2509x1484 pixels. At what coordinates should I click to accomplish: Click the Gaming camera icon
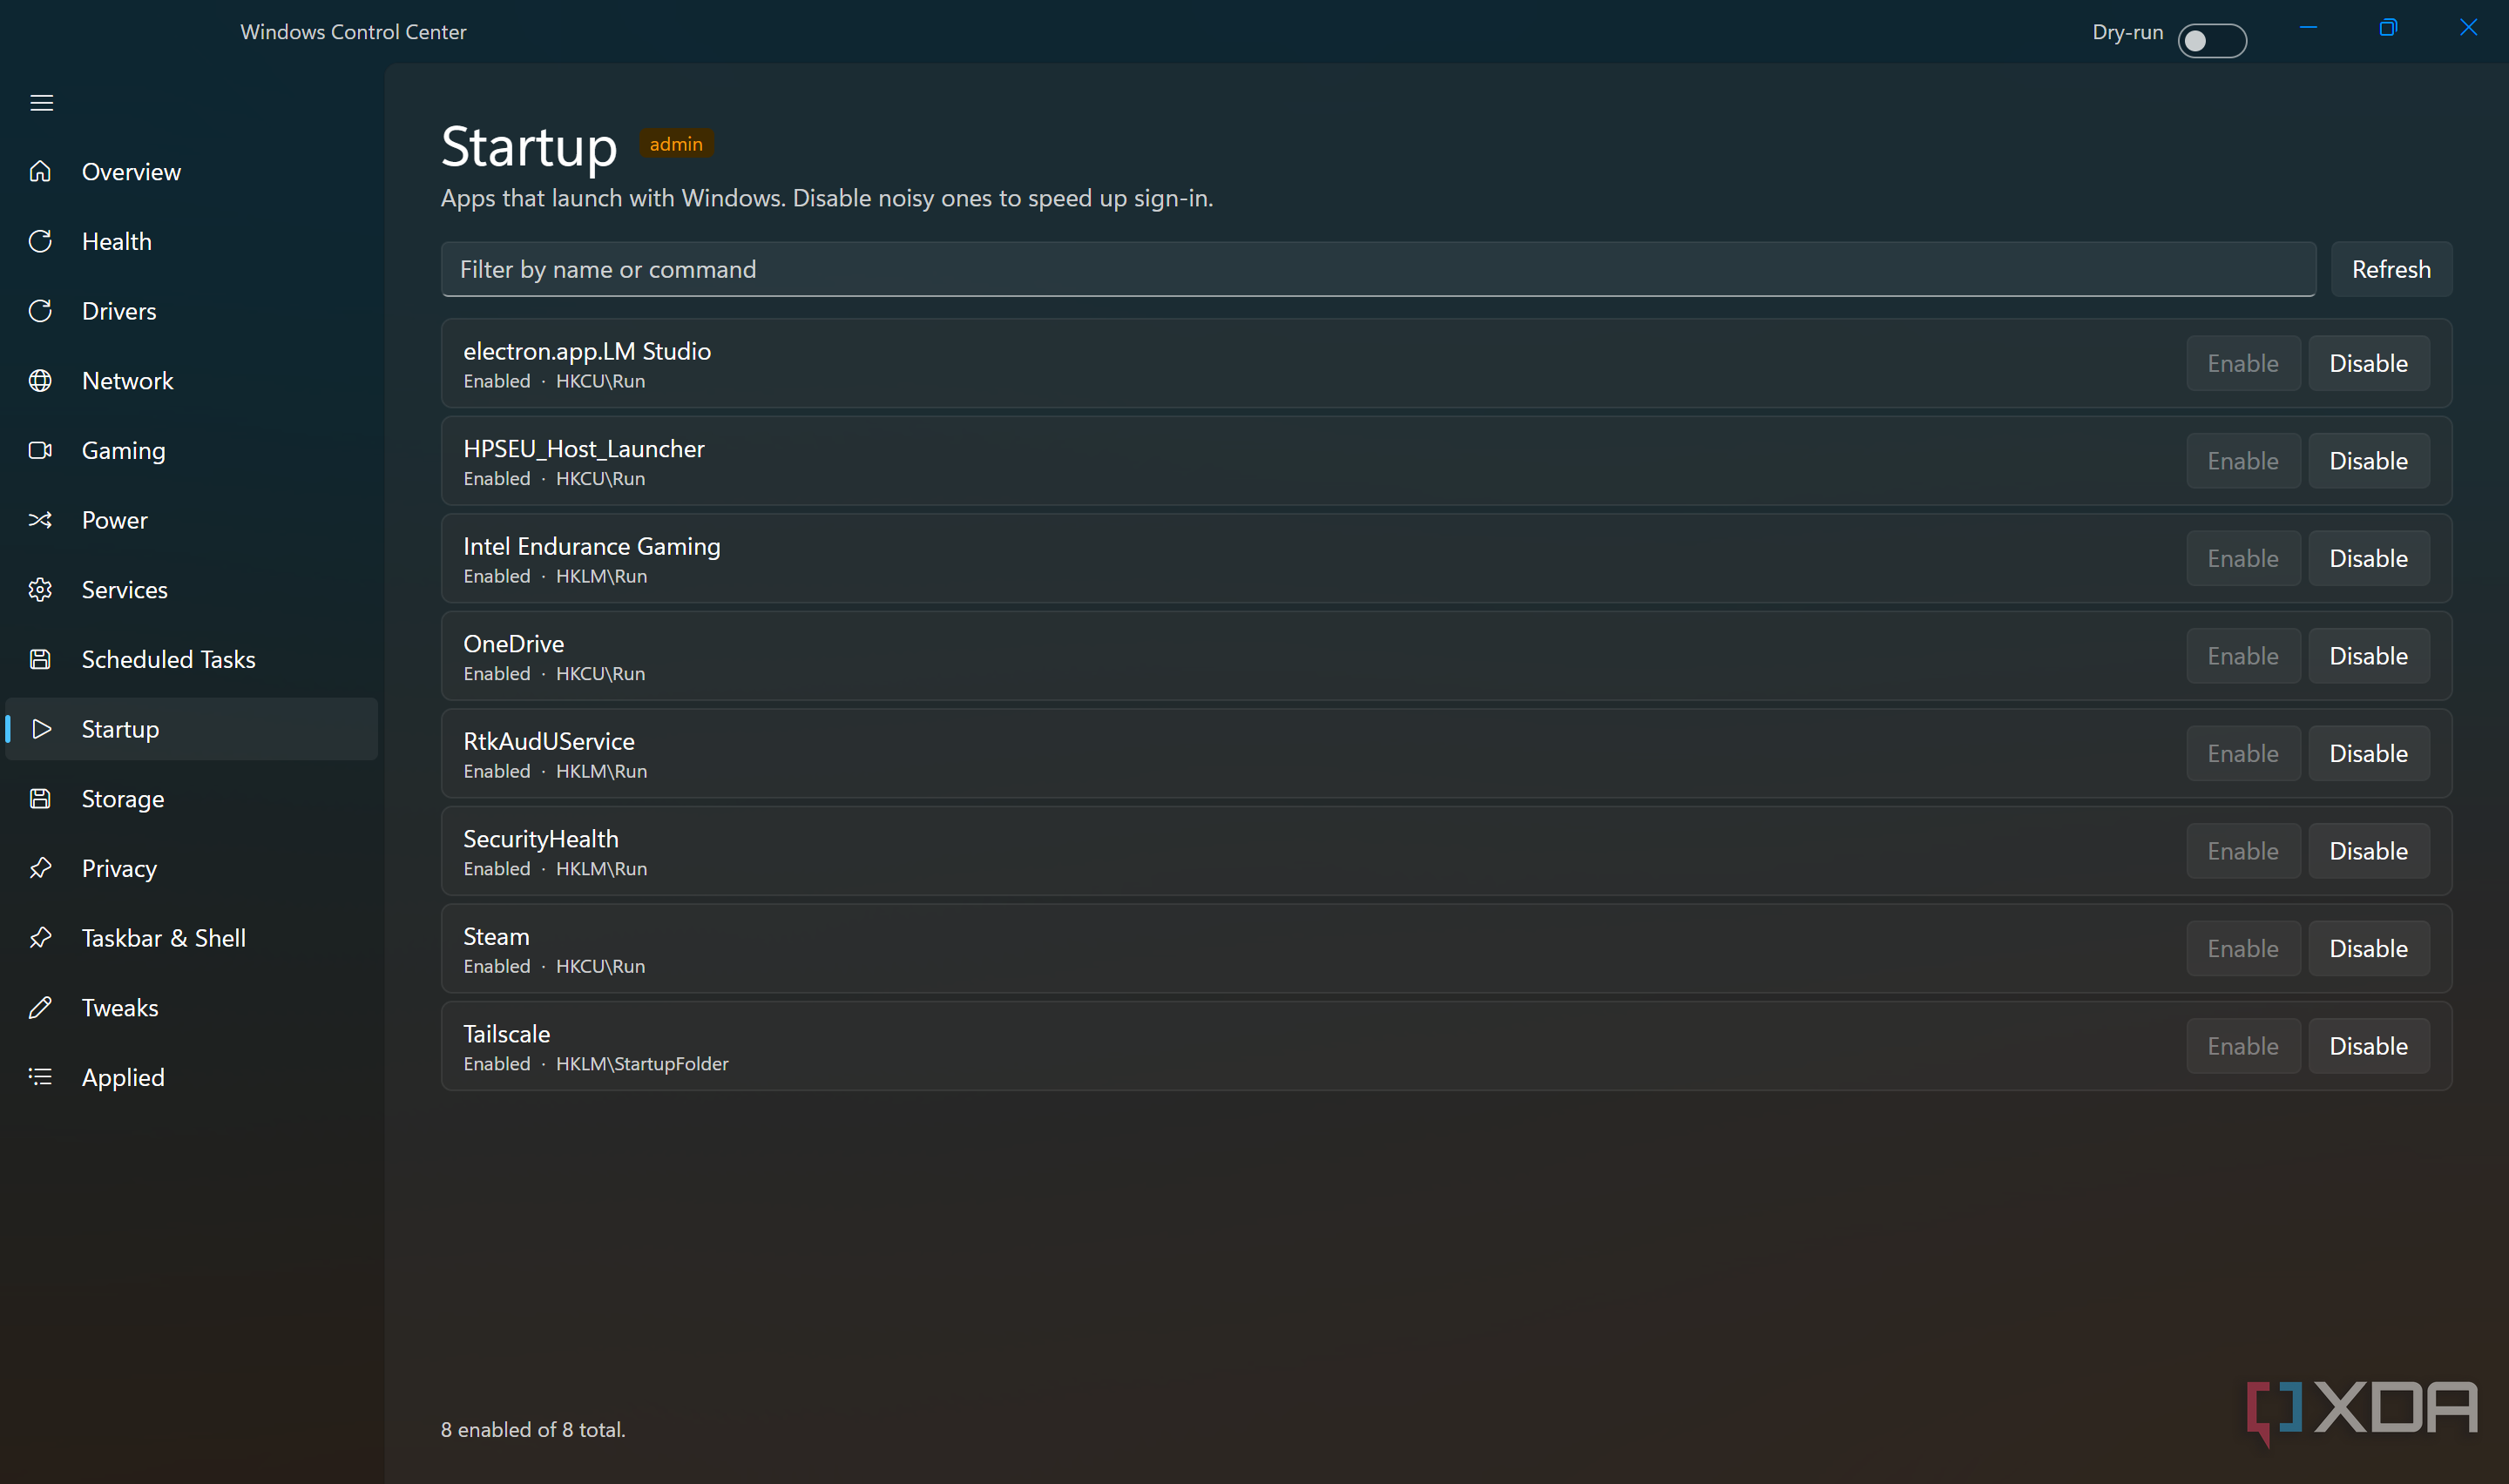pos(40,450)
